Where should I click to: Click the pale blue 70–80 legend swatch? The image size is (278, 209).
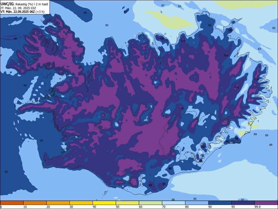click(173, 203)
